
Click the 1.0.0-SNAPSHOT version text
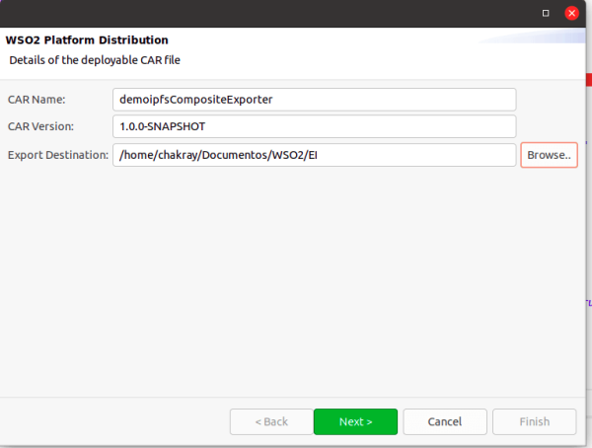163,127
